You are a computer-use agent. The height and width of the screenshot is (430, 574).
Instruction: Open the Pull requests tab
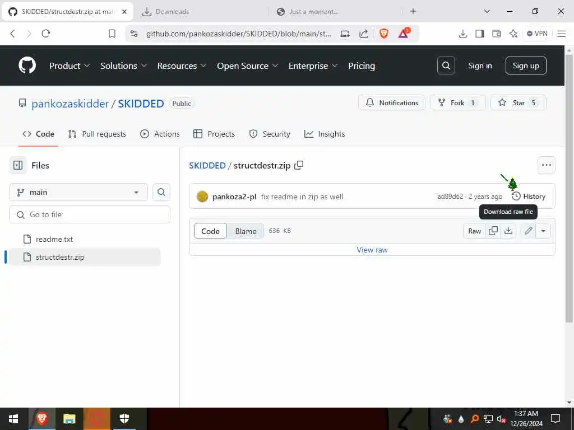point(97,134)
